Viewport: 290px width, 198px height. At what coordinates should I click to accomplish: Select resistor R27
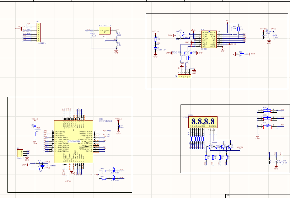213,157
